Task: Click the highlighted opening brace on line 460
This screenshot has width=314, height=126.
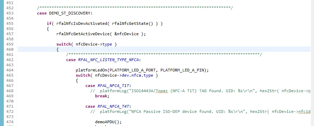Action: point(57,49)
